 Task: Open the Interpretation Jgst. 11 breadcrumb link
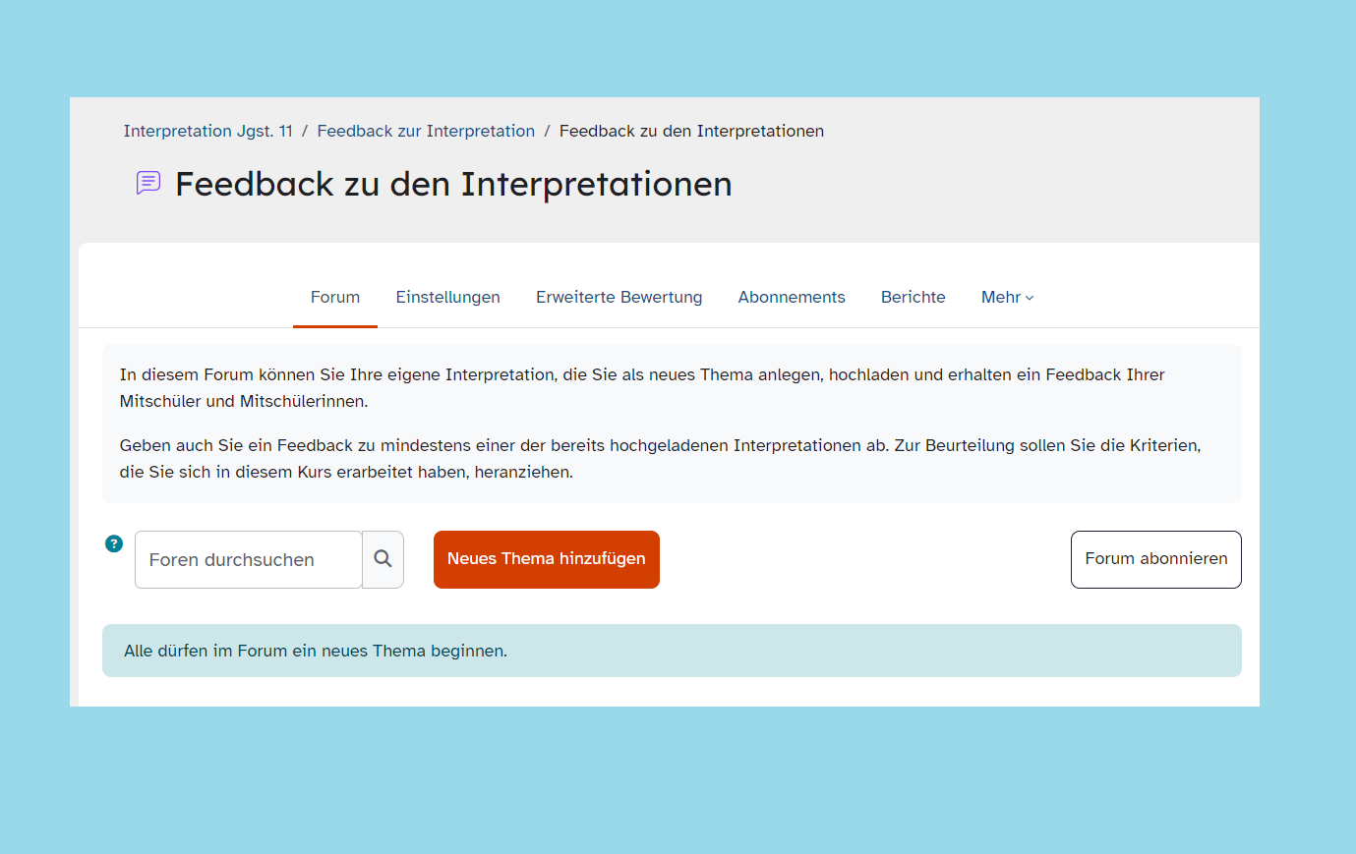[207, 131]
